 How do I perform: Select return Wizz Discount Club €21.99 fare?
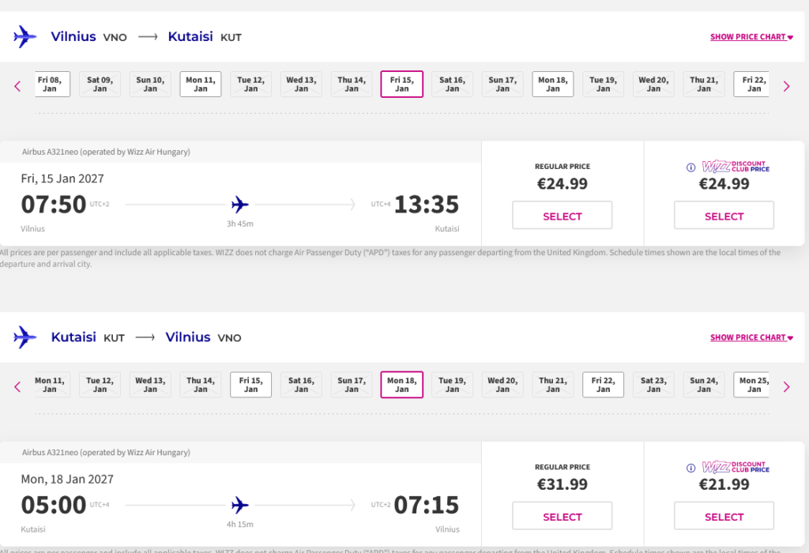click(x=724, y=517)
